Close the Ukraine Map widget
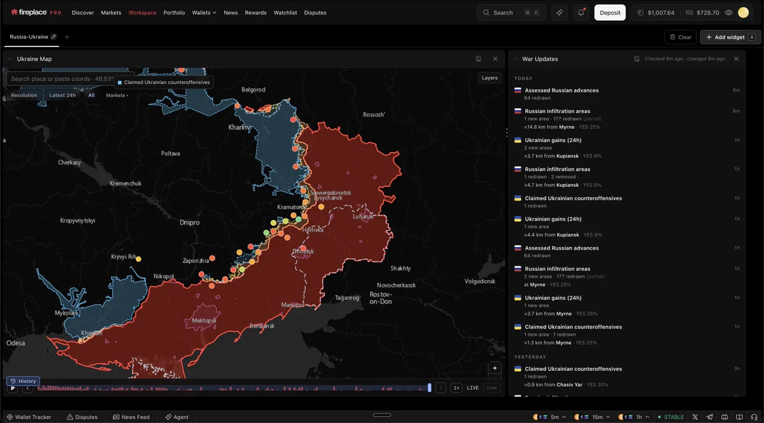Viewport: 764px width, 423px height. click(495, 59)
